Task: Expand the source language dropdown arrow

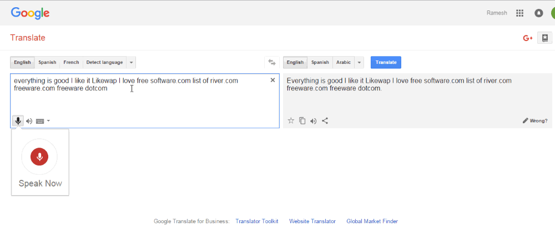Action: click(132, 62)
